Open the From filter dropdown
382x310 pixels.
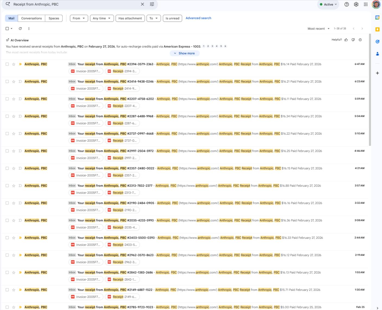[x=79, y=18]
